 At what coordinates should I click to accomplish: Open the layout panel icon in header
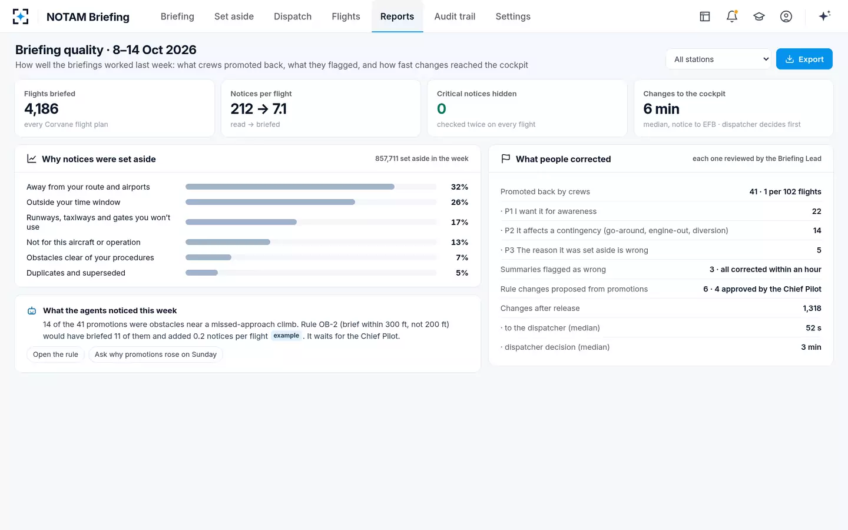pyautogui.click(x=705, y=16)
